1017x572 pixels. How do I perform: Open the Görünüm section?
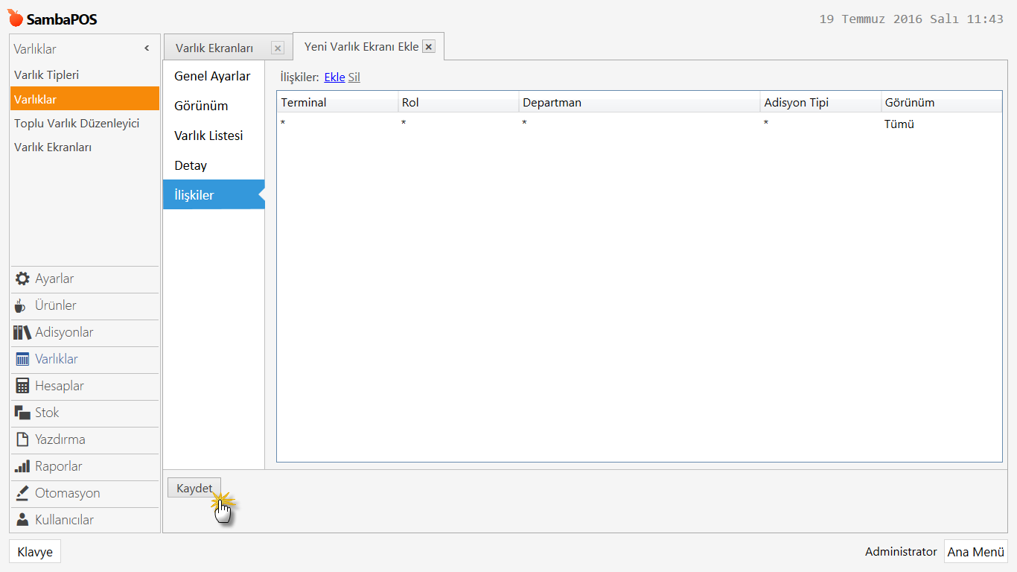click(214, 106)
